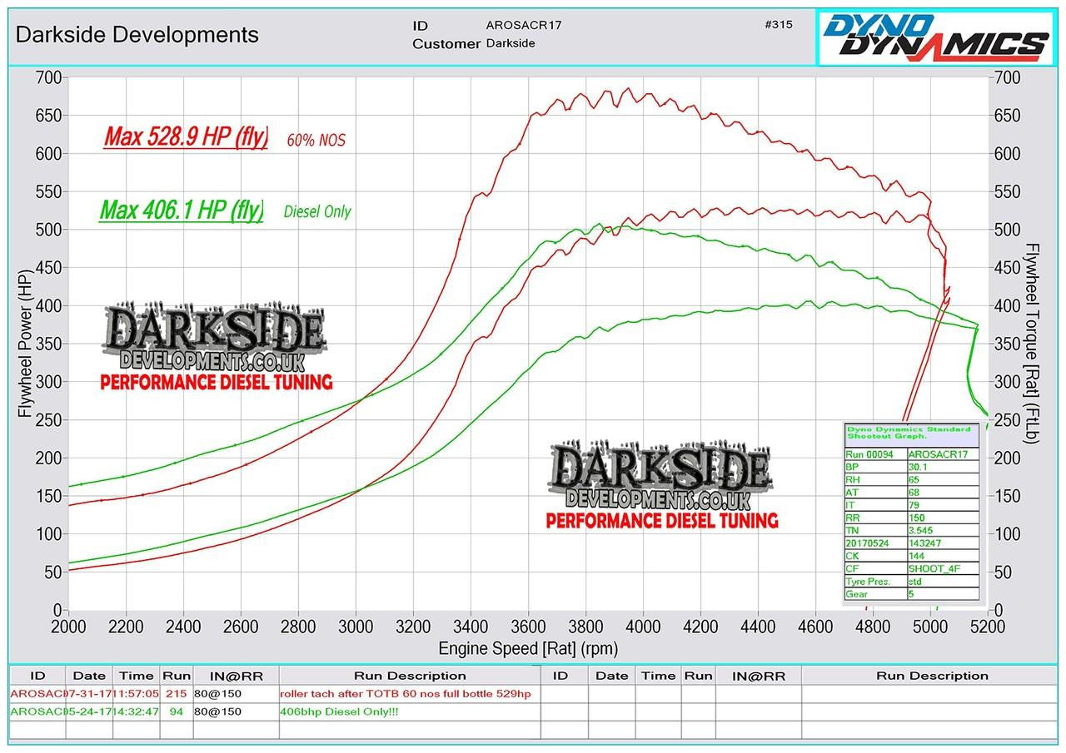Viewport: 1066px width, 753px height.
Task: Click the Shootout Graph info table header
Action: [x=912, y=434]
